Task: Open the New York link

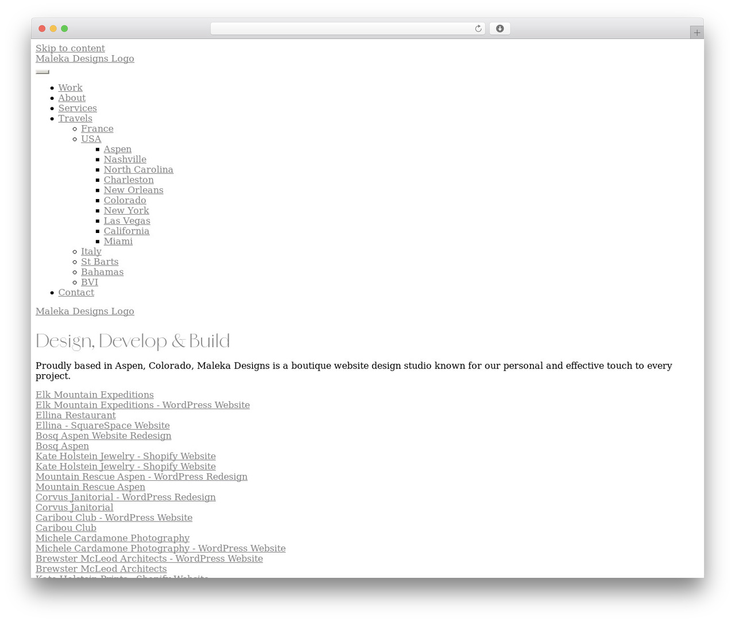Action: pos(126,211)
